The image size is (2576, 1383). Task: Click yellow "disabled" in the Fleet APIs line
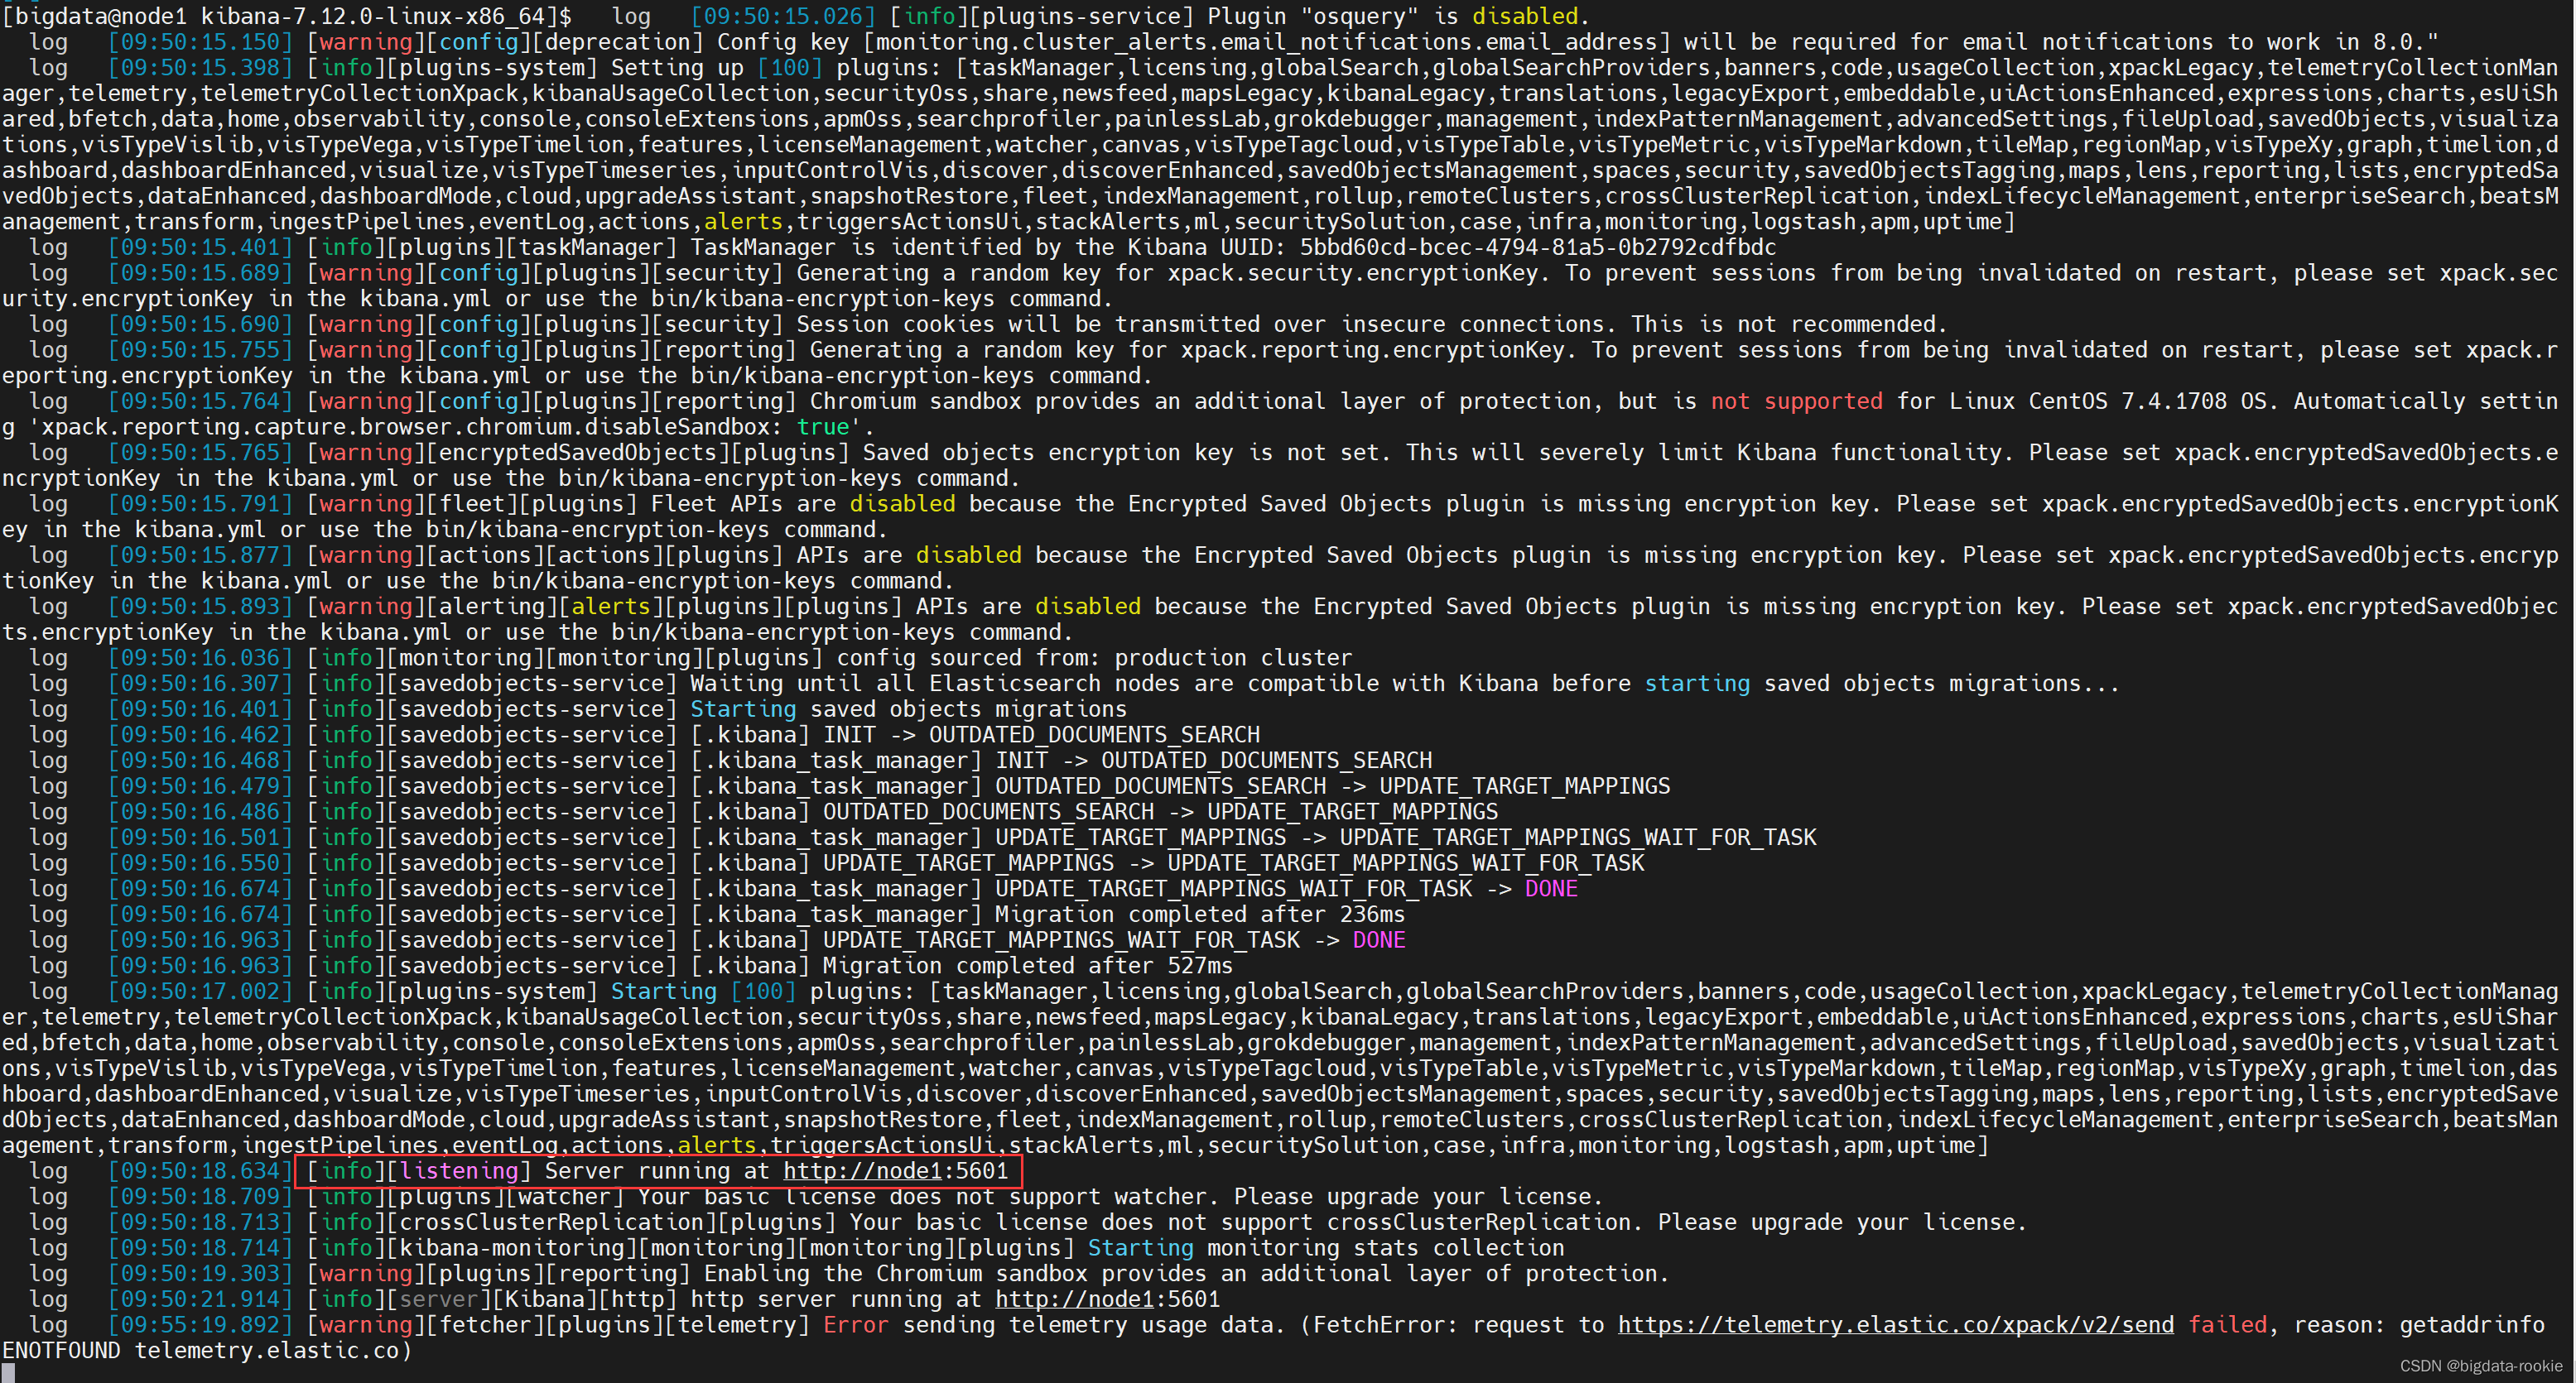click(902, 504)
